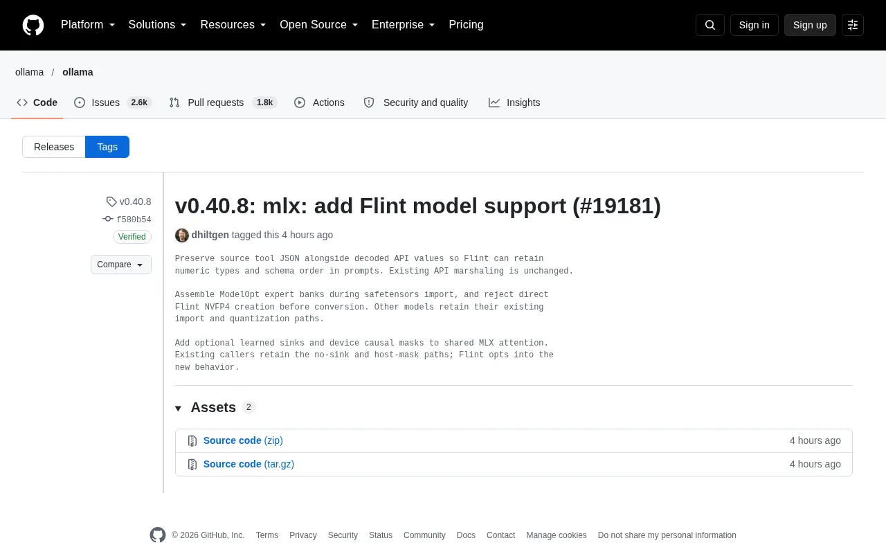This screenshot has width=886, height=554.
Task: Open the footer Terms link
Action: click(267, 535)
